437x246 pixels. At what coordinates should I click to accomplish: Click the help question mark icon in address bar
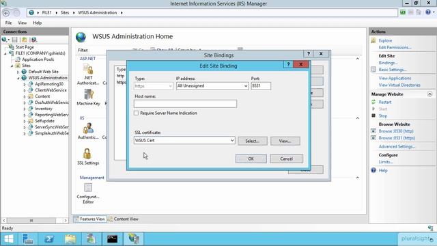[428, 12]
